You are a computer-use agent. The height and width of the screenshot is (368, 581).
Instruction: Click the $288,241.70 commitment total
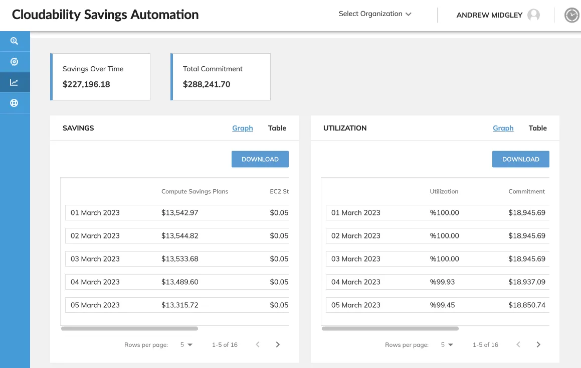tap(207, 84)
